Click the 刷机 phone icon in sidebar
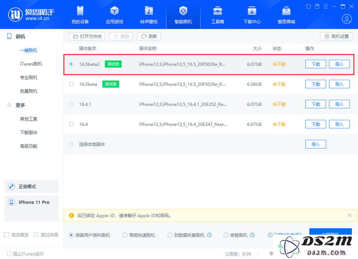The image size is (358, 259). coord(9,36)
